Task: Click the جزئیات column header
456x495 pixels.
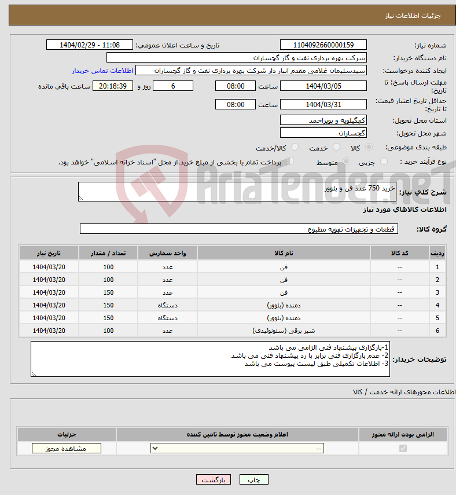Action: 67,434
